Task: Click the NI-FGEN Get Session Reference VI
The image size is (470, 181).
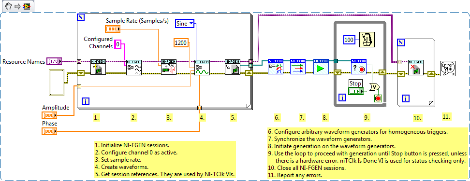Action: tap(232, 67)
